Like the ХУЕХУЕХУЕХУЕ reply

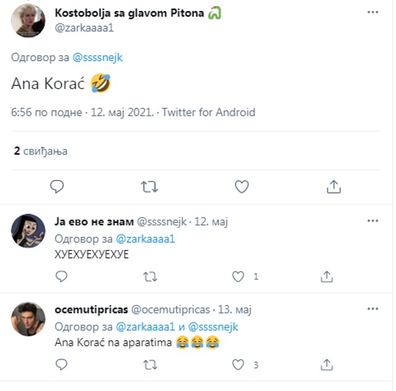tap(238, 277)
